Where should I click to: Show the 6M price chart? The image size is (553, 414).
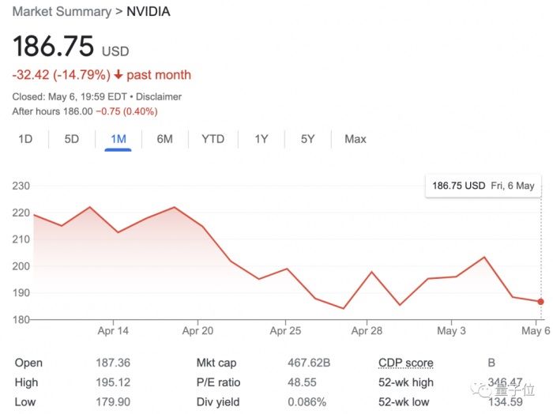pyautogui.click(x=164, y=139)
